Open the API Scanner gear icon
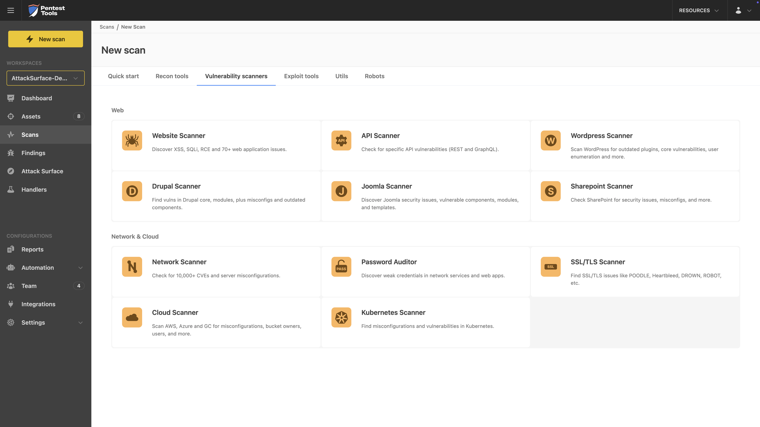760x427 pixels. (341, 141)
